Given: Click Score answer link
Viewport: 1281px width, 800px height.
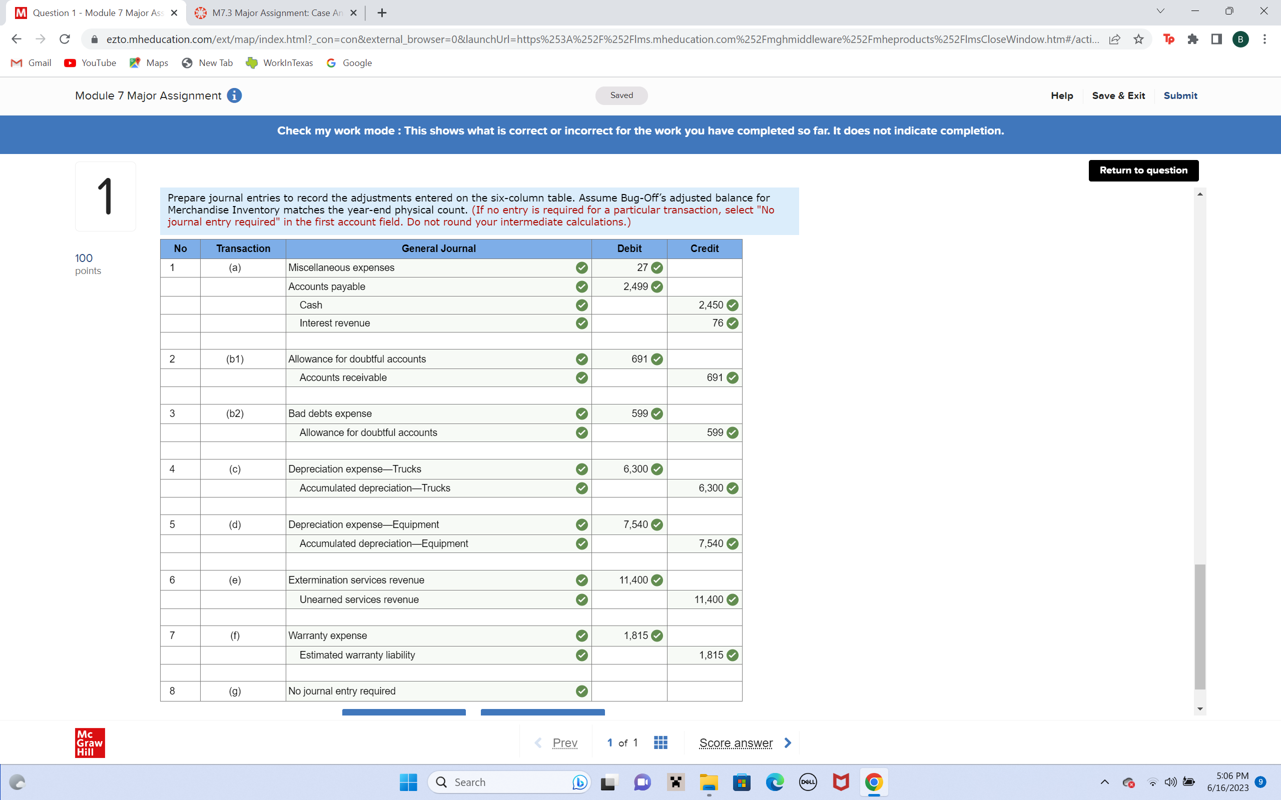Looking at the screenshot, I should [736, 742].
